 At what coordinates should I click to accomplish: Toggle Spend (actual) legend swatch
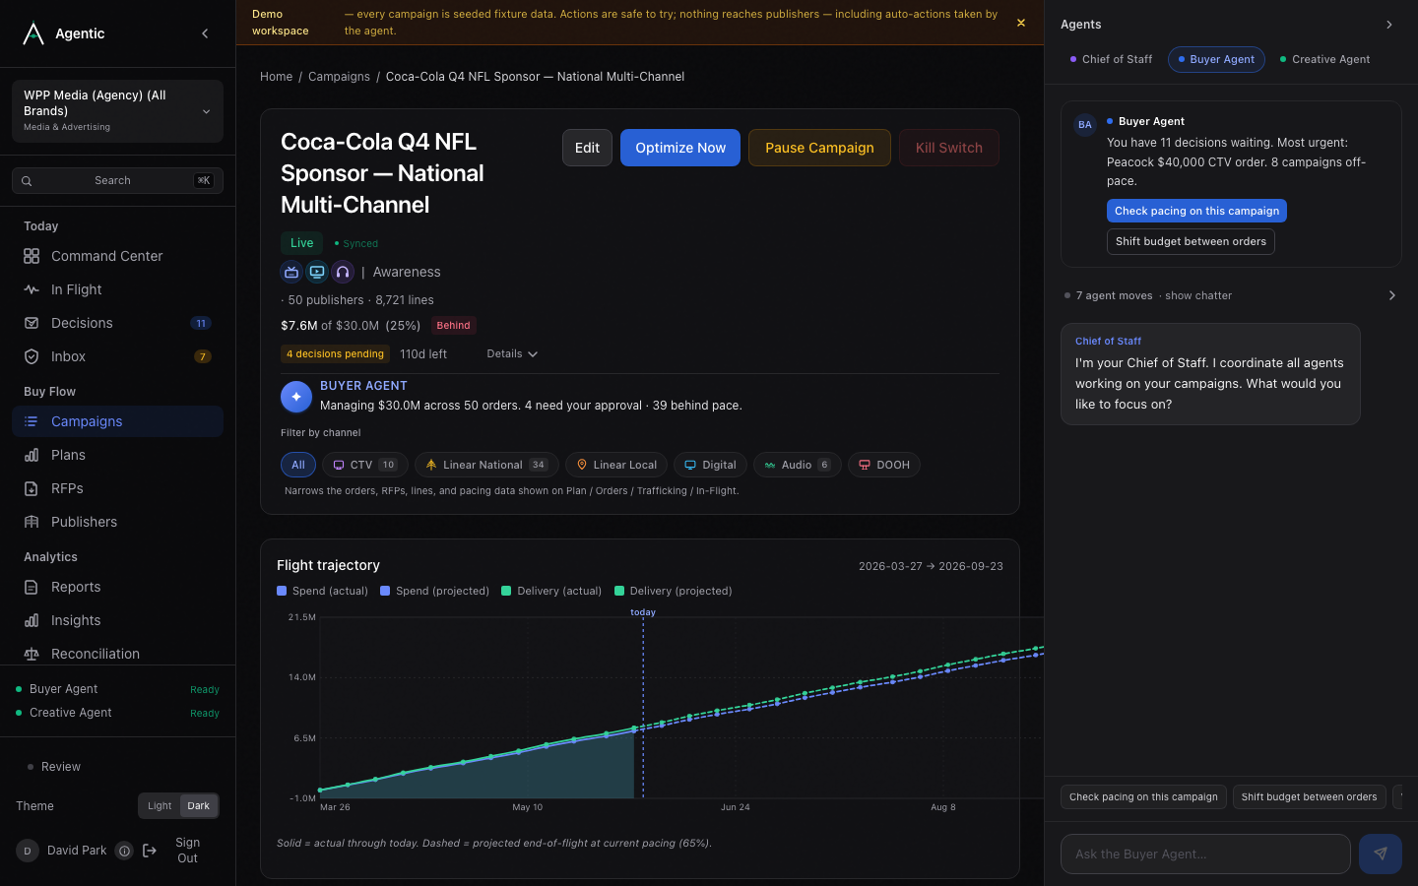click(x=282, y=592)
